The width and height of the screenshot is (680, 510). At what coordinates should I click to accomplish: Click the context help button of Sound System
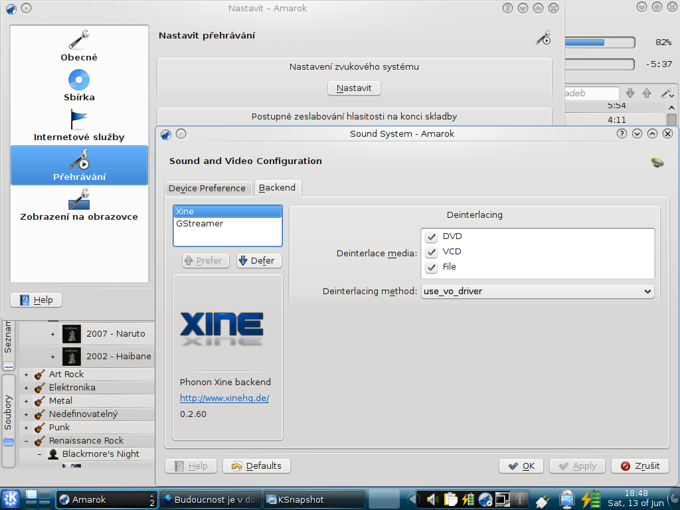622,134
